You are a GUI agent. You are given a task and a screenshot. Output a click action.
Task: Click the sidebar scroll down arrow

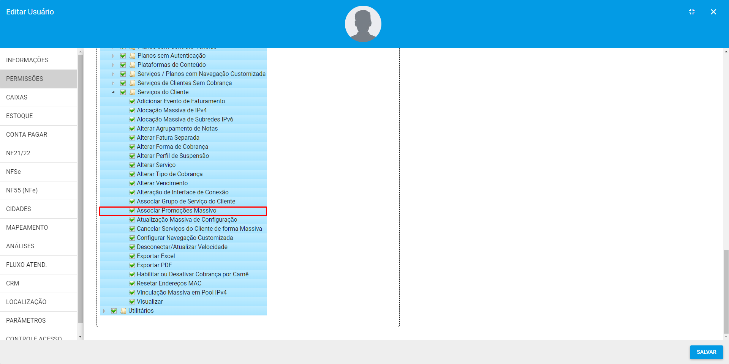[x=80, y=336]
